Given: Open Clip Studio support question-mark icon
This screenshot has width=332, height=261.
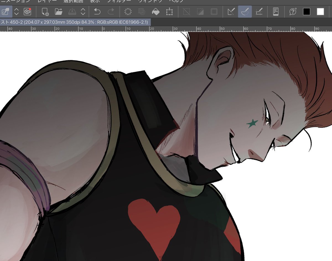Looking at the screenshot, I should pyautogui.click(x=293, y=12).
